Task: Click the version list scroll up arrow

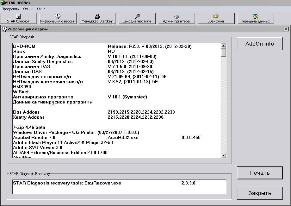Action: [223, 46]
